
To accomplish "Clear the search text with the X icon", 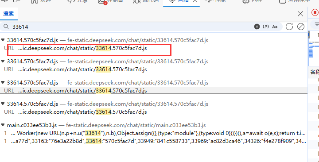I will [257, 27].
